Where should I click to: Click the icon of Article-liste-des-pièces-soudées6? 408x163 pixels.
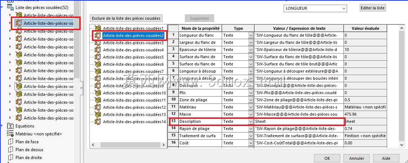pyautogui.click(x=98, y=64)
